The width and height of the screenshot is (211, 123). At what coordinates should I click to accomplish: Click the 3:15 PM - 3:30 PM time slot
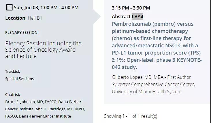click(x=131, y=8)
